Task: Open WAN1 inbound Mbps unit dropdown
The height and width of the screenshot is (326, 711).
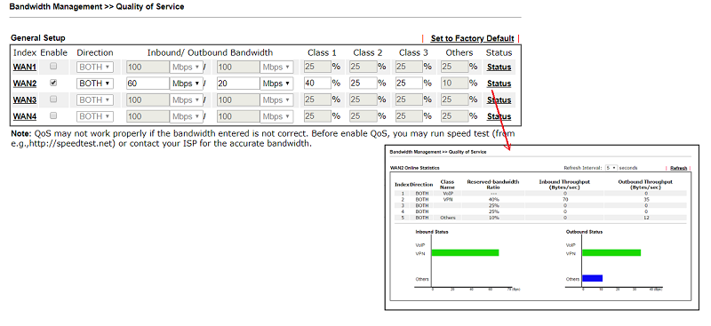Action: pyautogui.click(x=186, y=68)
